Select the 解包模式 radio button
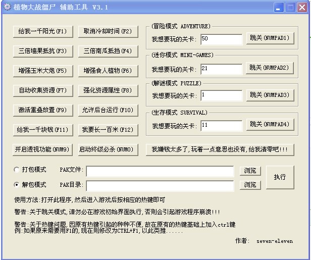 point(17,185)
